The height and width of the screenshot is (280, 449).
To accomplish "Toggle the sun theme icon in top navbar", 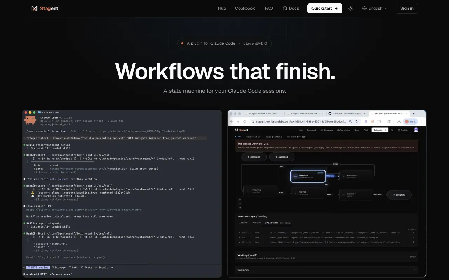I will [x=351, y=8].
